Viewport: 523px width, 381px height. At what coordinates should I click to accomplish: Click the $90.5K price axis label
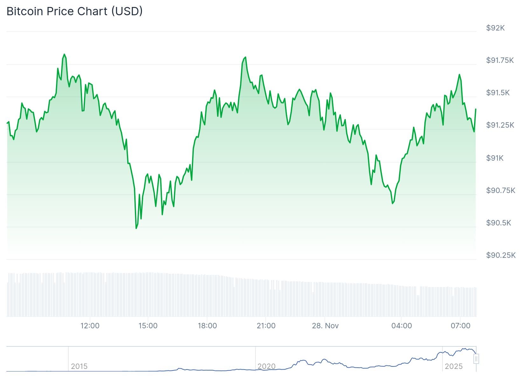[x=498, y=223]
